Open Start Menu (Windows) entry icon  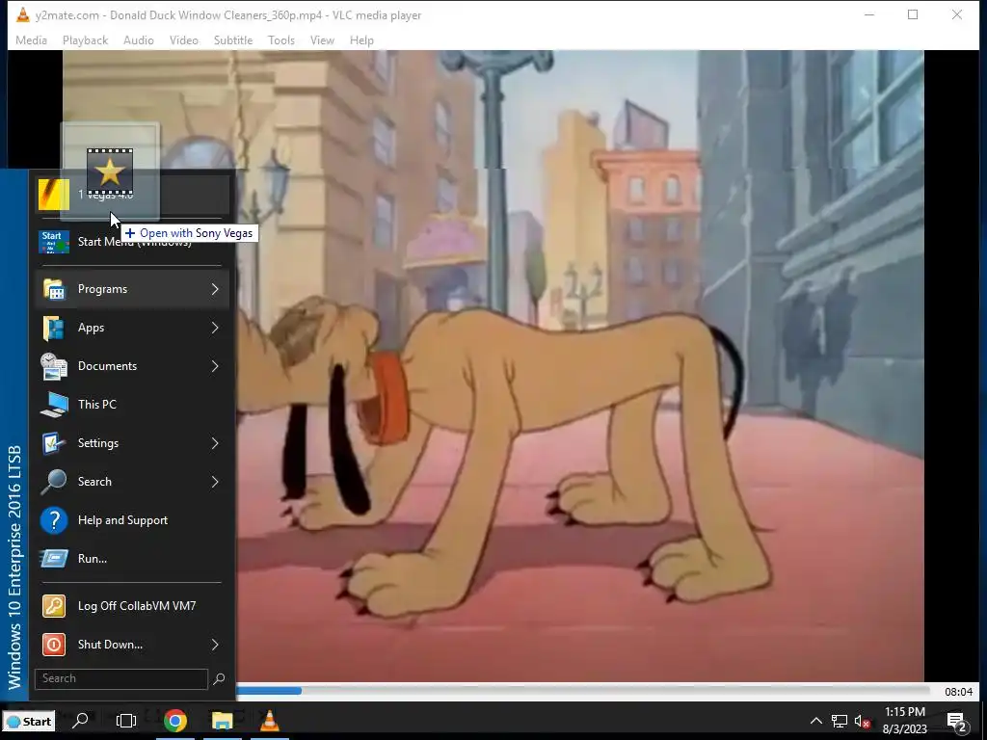tap(54, 242)
